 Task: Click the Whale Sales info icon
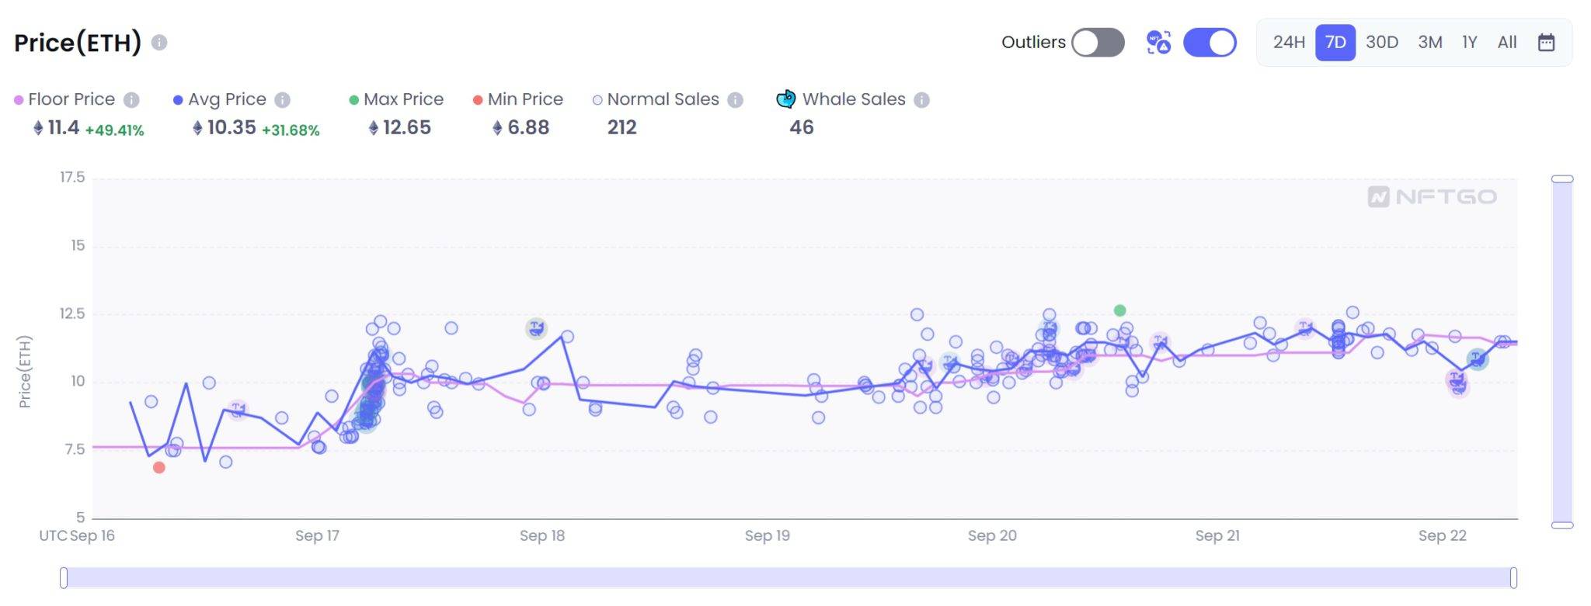922,100
